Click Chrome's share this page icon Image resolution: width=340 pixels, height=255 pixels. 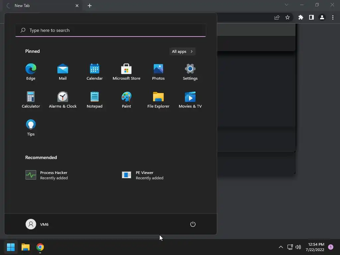click(277, 17)
